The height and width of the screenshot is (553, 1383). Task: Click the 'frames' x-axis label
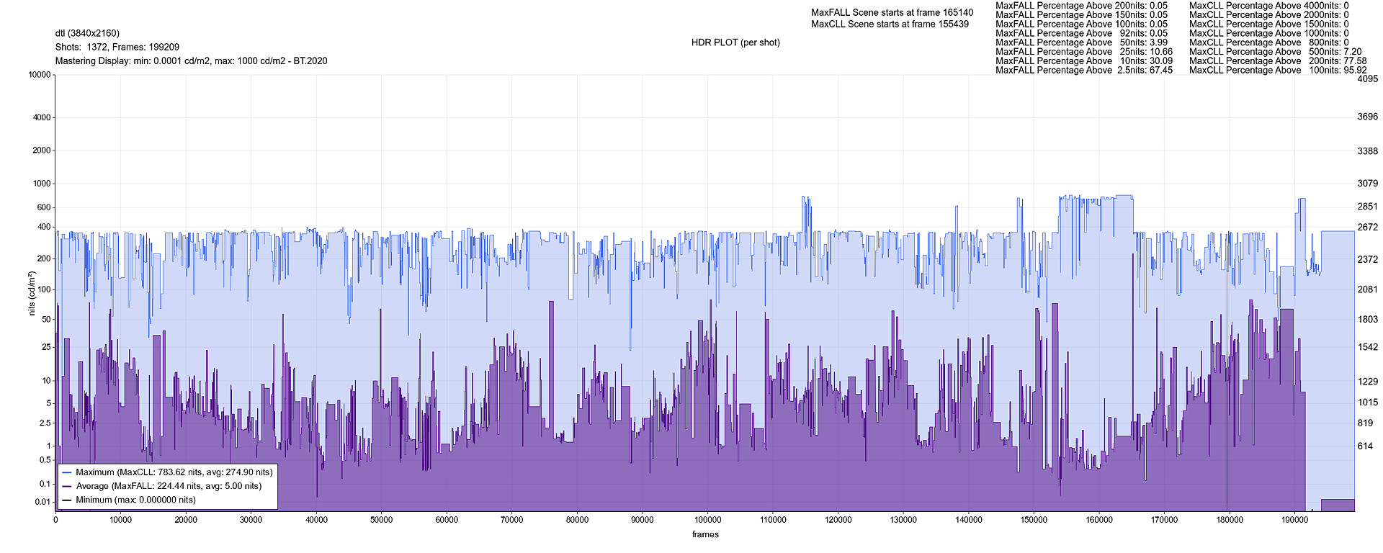pyautogui.click(x=705, y=534)
